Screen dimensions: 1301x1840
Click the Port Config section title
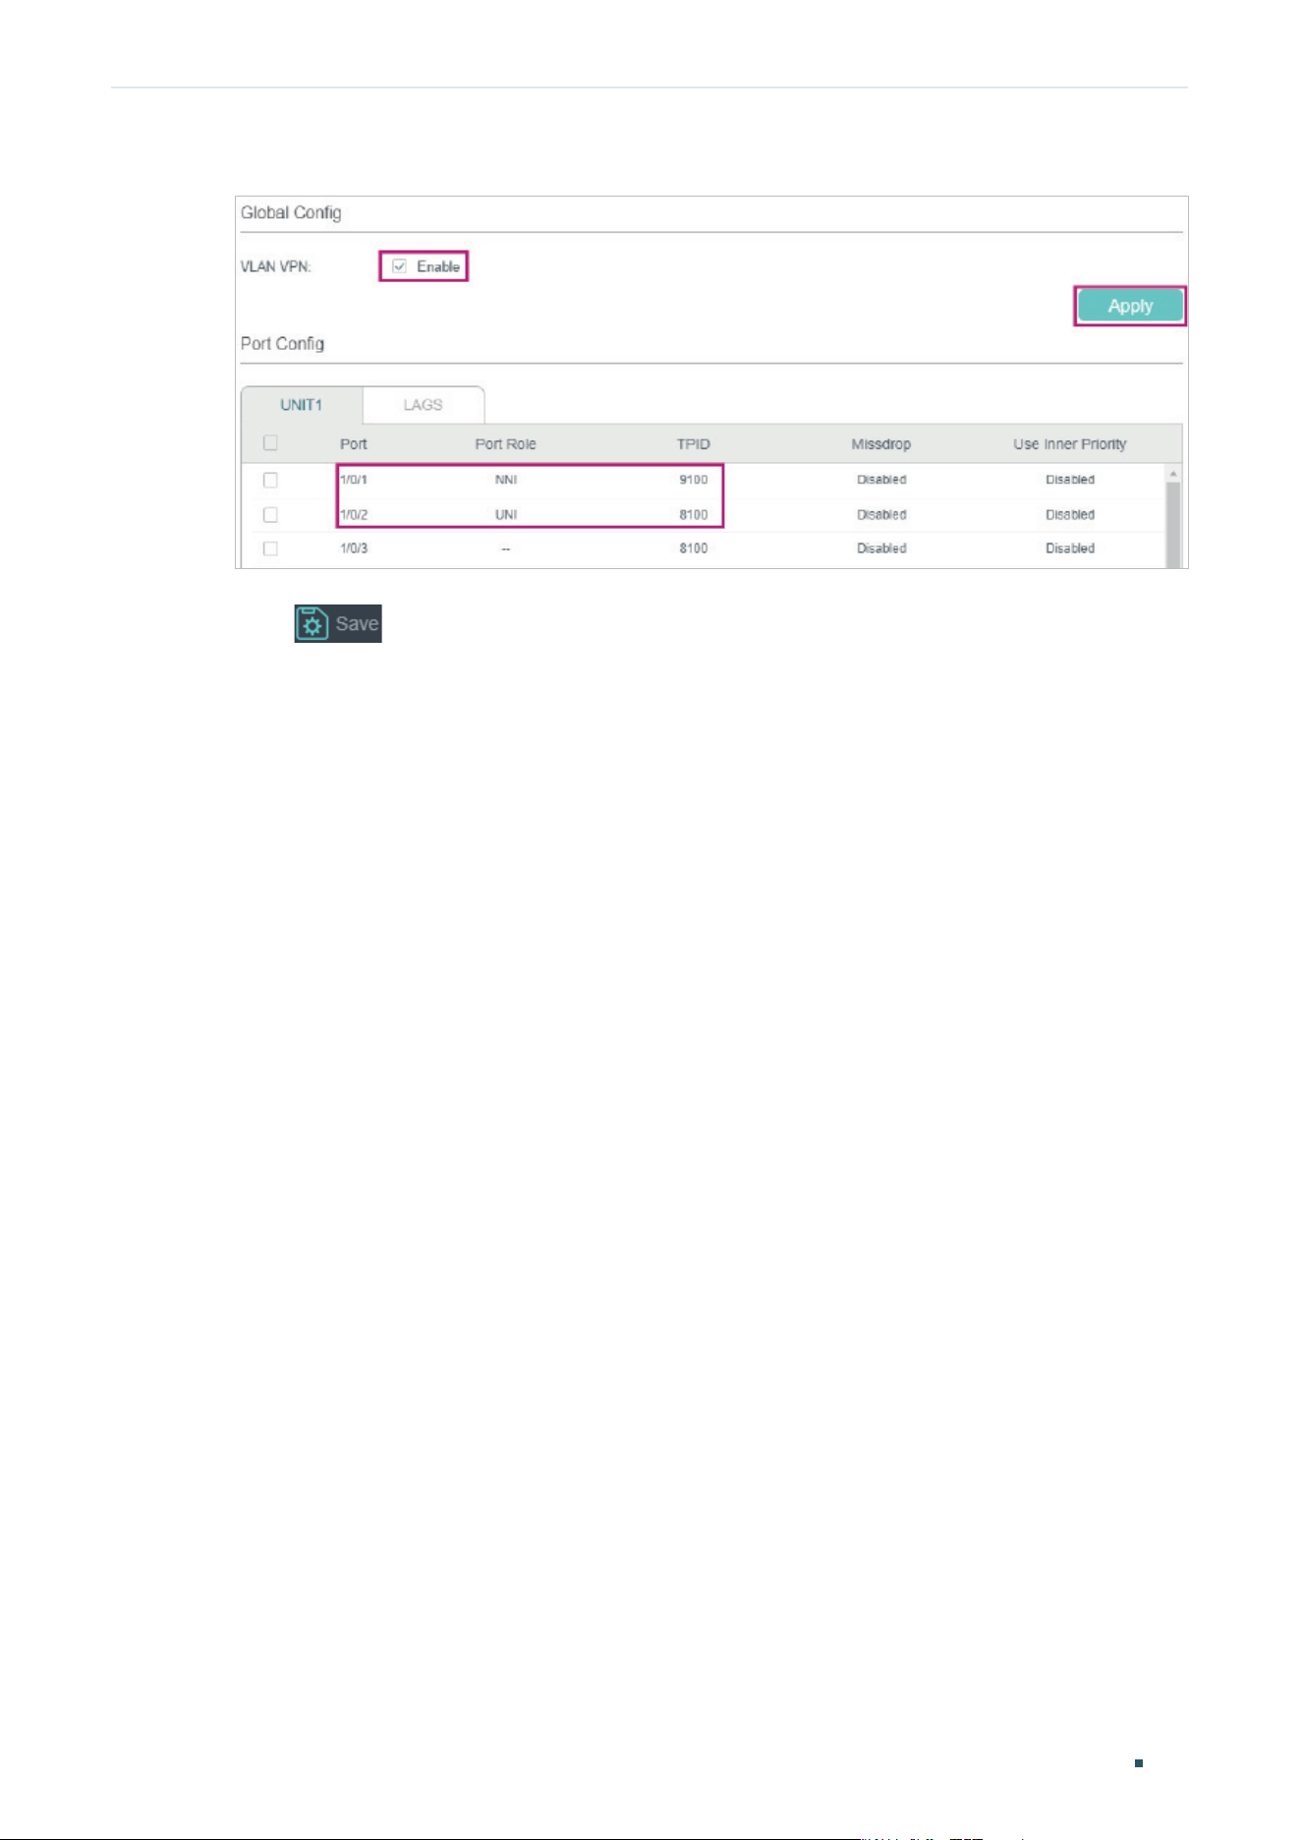click(x=282, y=343)
